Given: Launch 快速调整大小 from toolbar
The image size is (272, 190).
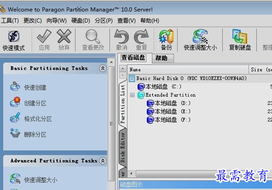Looking at the screenshot, I should point(200,36).
